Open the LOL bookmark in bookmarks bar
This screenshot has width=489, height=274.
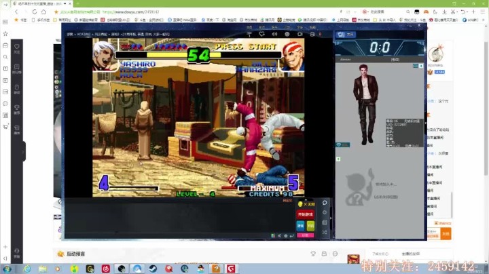pos(470,20)
